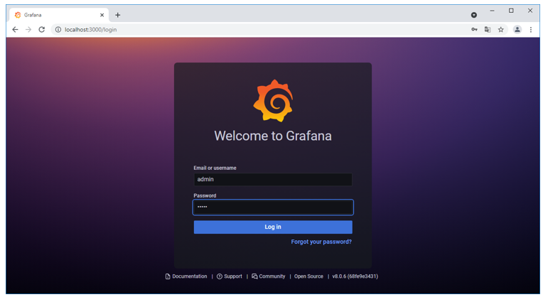The width and height of the screenshot is (548, 302).
Task: Click the browser back arrow
Action: tap(15, 30)
